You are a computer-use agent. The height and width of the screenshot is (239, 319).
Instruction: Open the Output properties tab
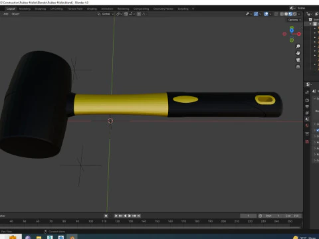[x=307, y=106]
